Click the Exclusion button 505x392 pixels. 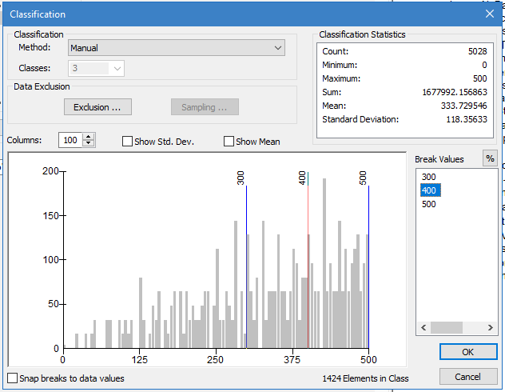97,107
